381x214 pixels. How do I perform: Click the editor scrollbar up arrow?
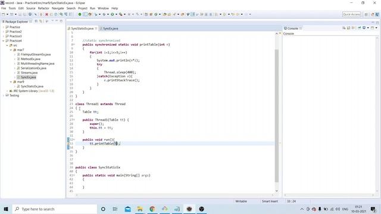[x=276, y=34]
